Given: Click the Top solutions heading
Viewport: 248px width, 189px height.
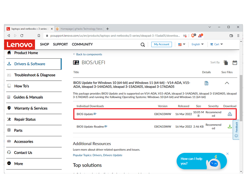Looking at the screenshot, I should (x=87, y=165).
